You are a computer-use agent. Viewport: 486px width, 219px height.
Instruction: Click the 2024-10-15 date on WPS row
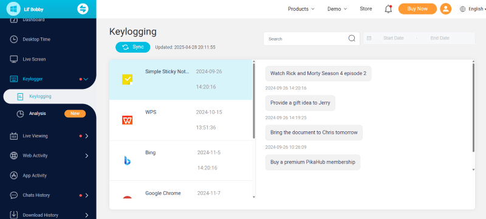pyautogui.click(x=209, y=112)
